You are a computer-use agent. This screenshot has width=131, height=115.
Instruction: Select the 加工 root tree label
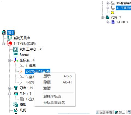point(11,33)
